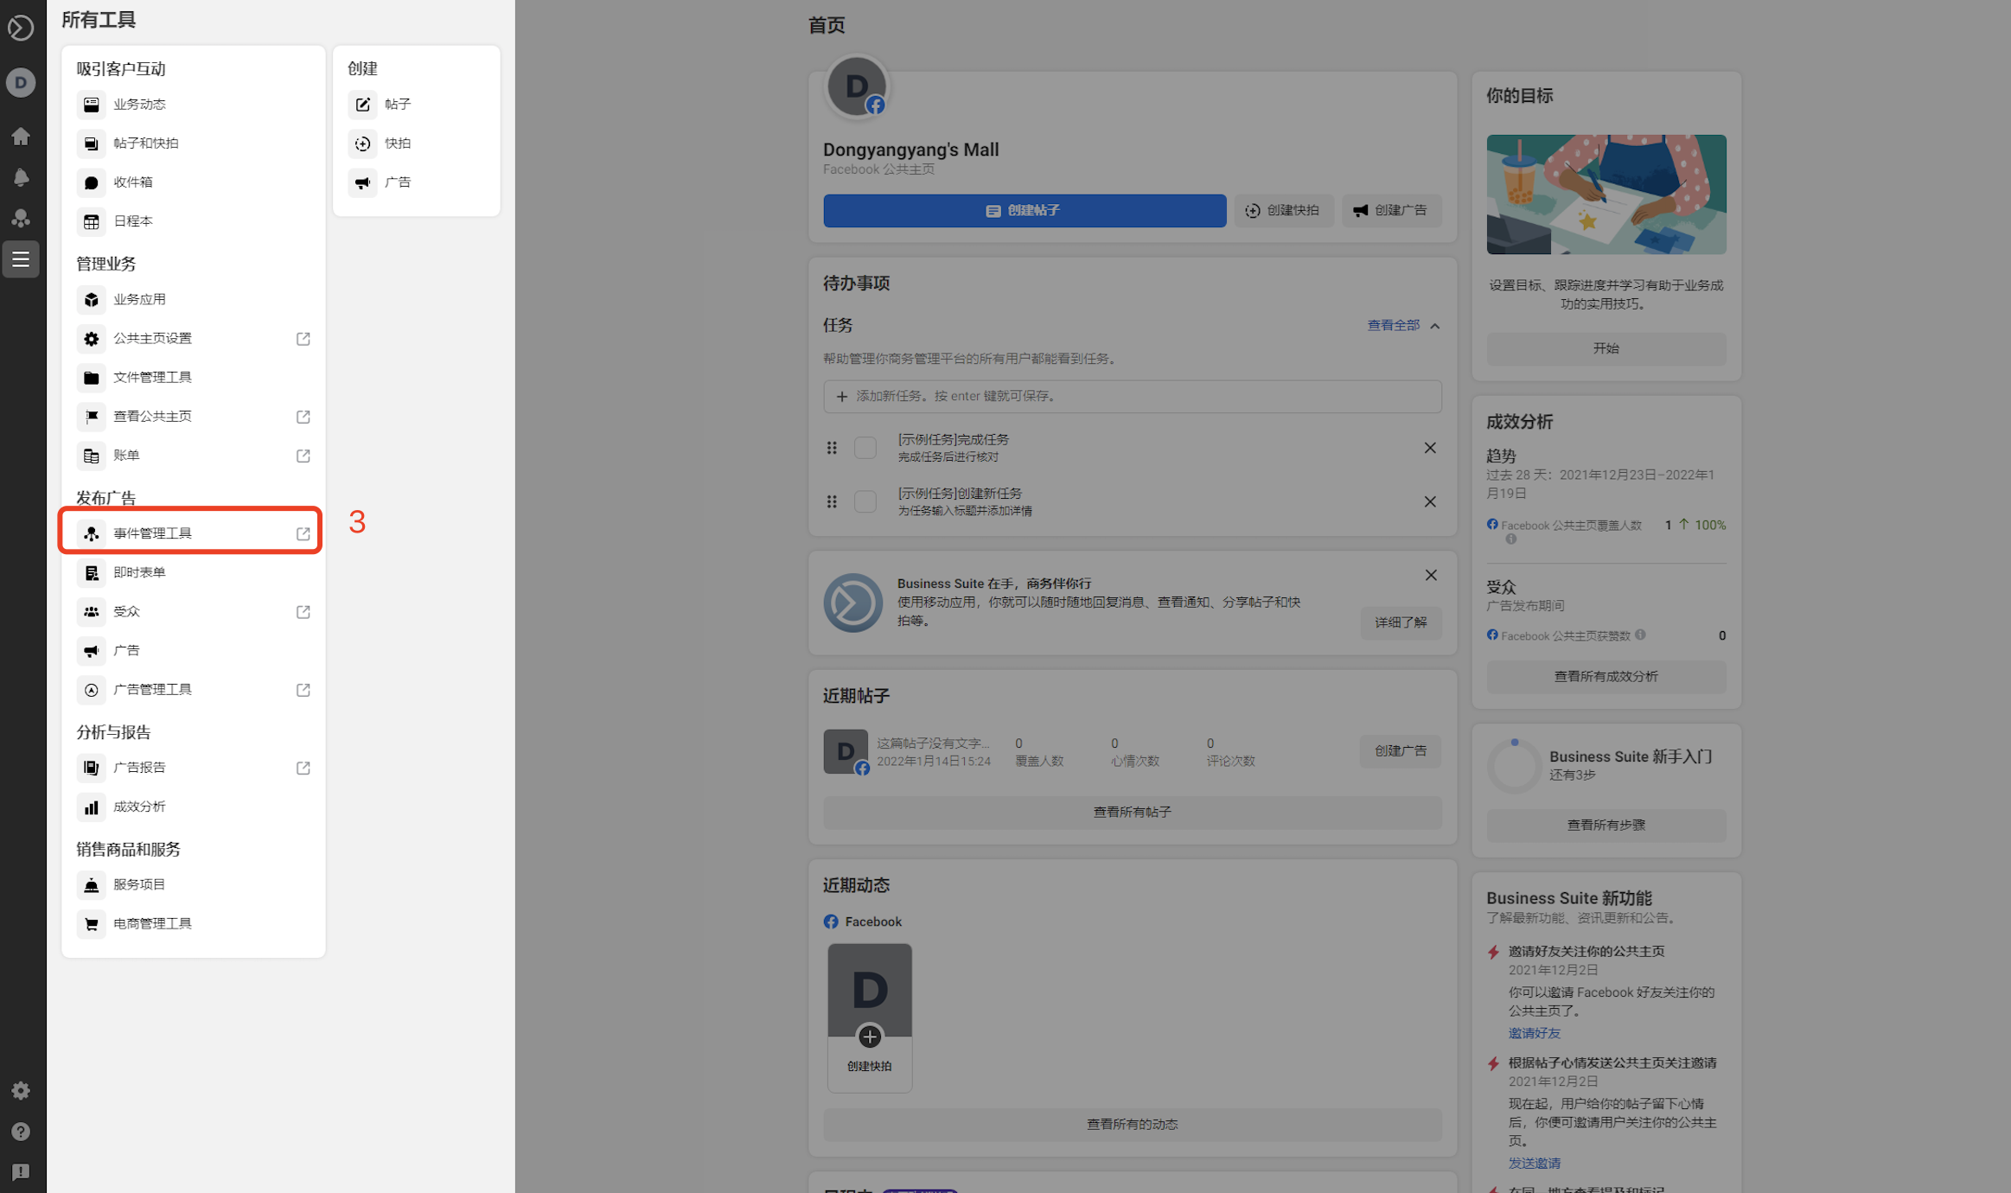This screenshot has height=1193, width=2011.
Task: Check the 完成任务 sample task checkbox
Action: pyautogui.click(x=865, y=448)
